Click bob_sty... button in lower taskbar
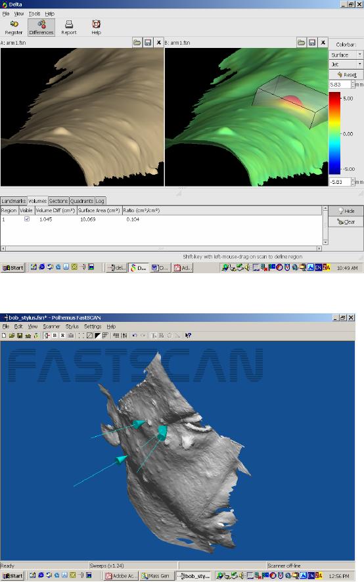The width and height of the screenshot is (364, 582). click(x=193, y=576)
